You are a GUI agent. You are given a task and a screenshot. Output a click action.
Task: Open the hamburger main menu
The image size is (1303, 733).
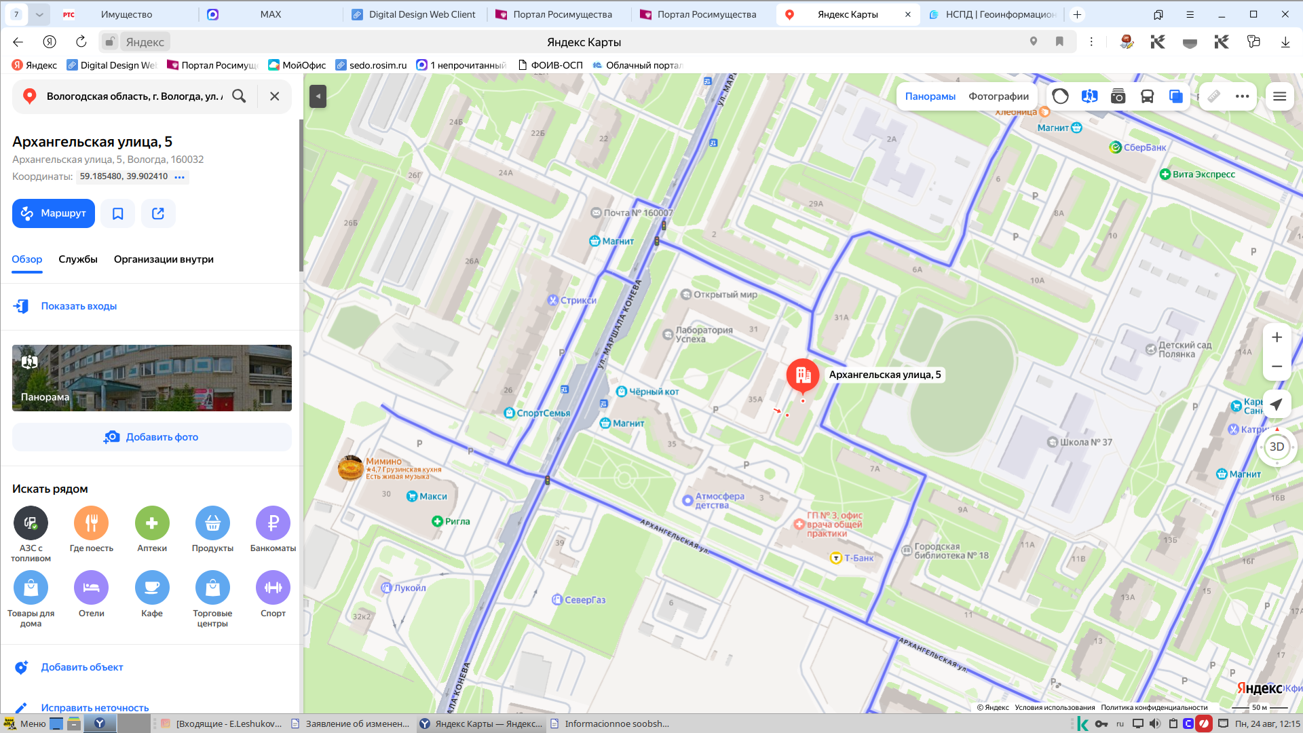[1279, 96]
